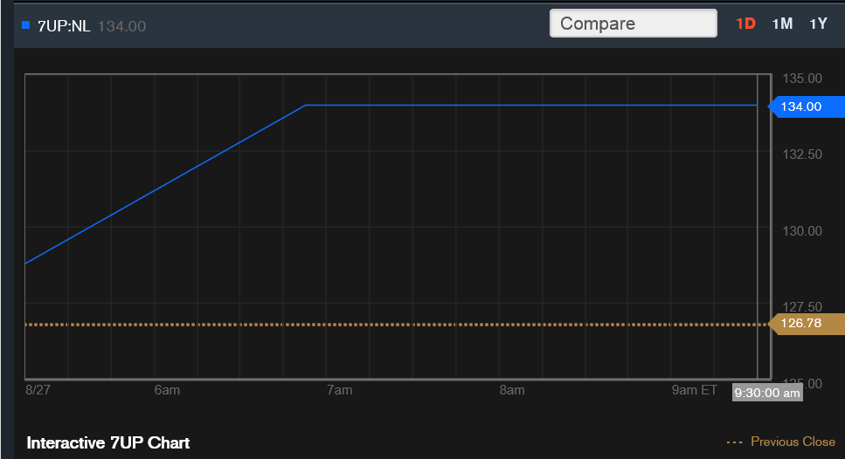Switch to the 1M time range
Screen dimensions: 845x459
782,24
